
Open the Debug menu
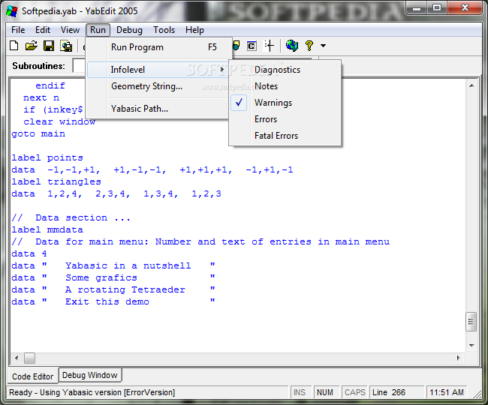click(x=129, y=30)
